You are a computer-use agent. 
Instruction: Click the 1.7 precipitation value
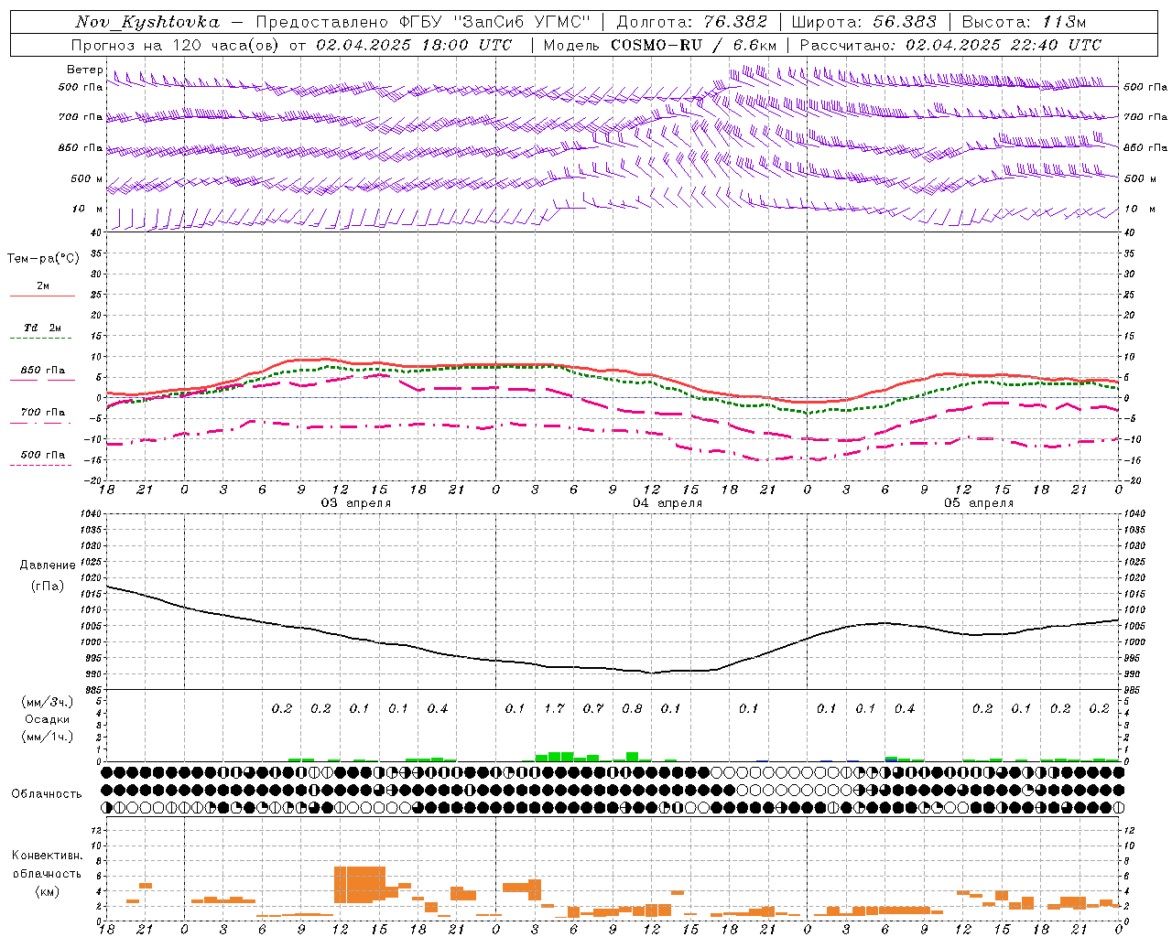click(x=554, y=709)
